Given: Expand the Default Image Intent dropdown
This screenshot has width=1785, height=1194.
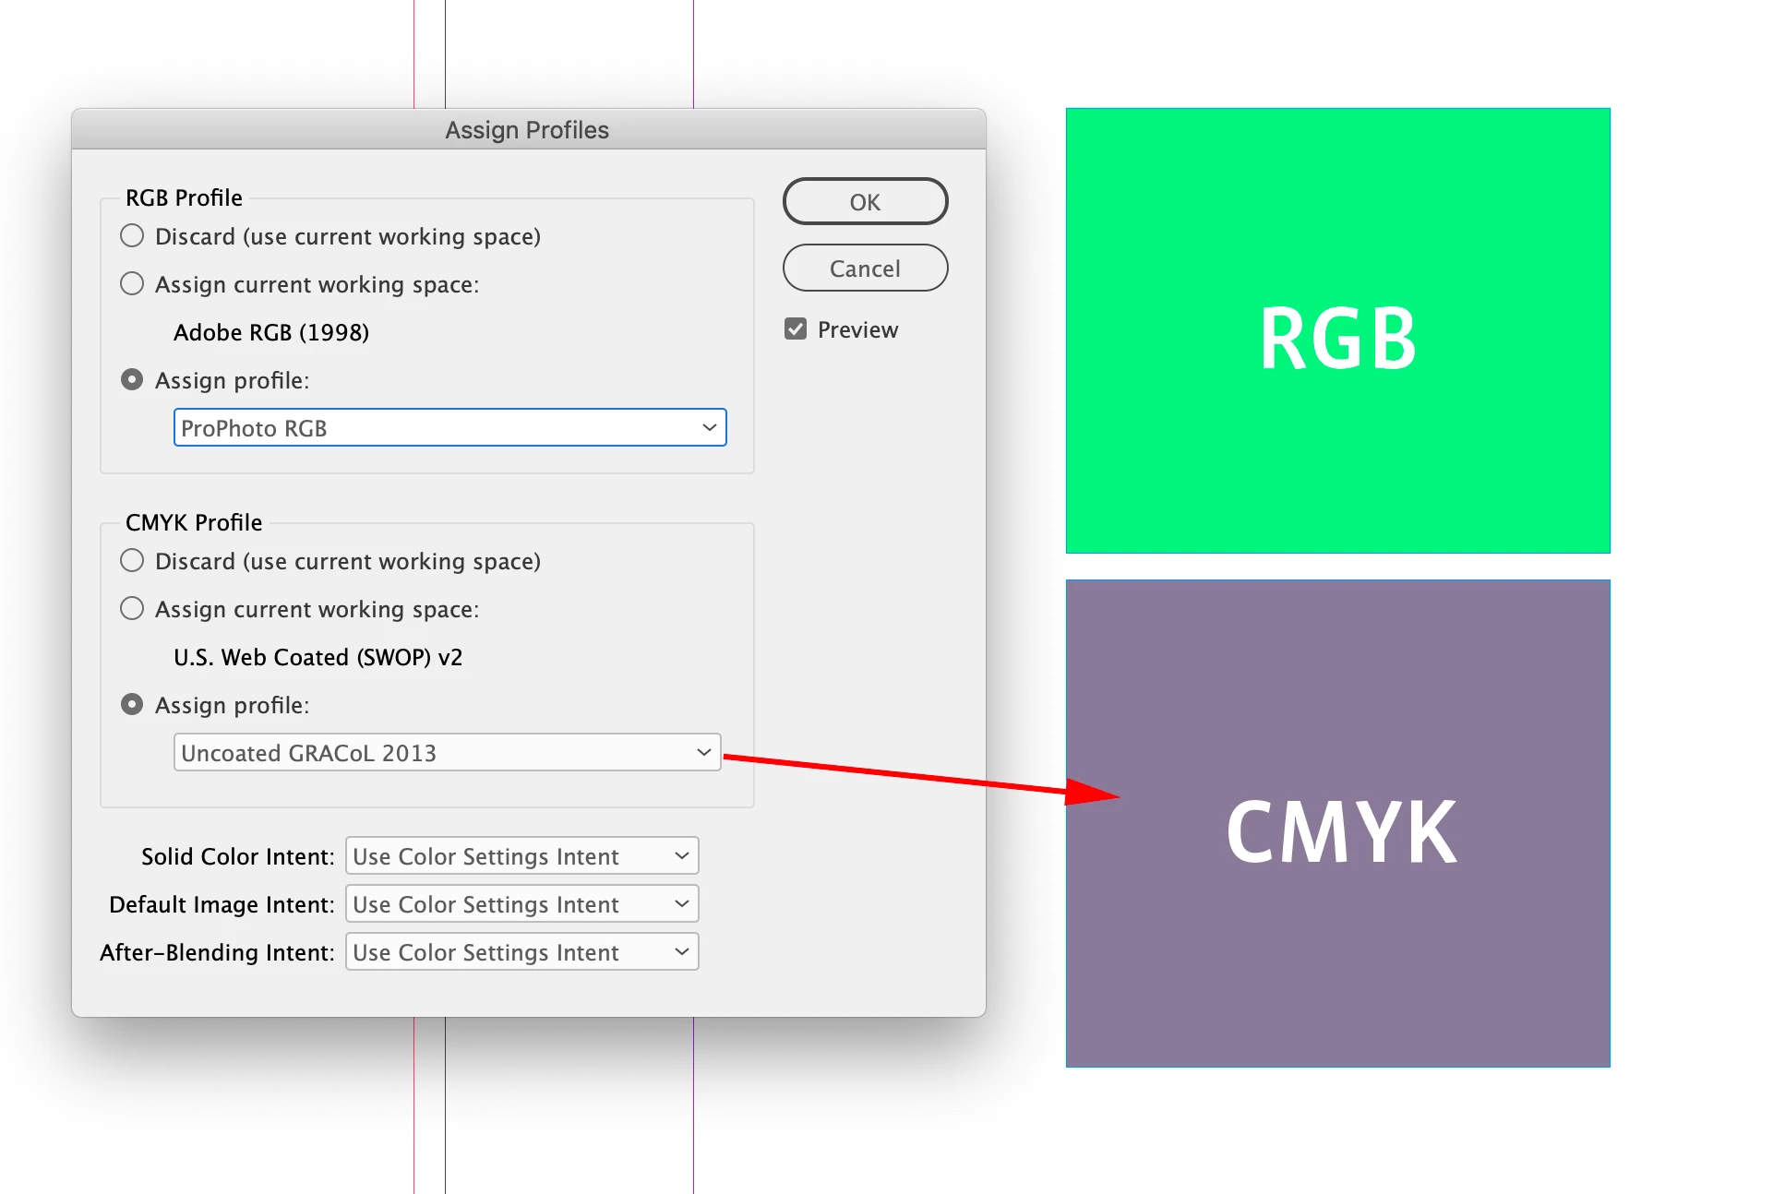Looking at the screenshot, I should pyautogui.click(x=521, y=904).
